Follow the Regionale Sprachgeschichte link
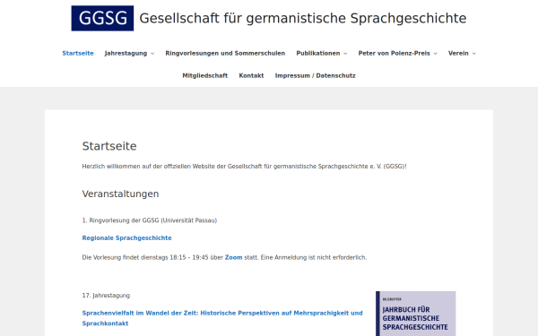The width and height of the screenshot is (538, 336). pos(126,238)
